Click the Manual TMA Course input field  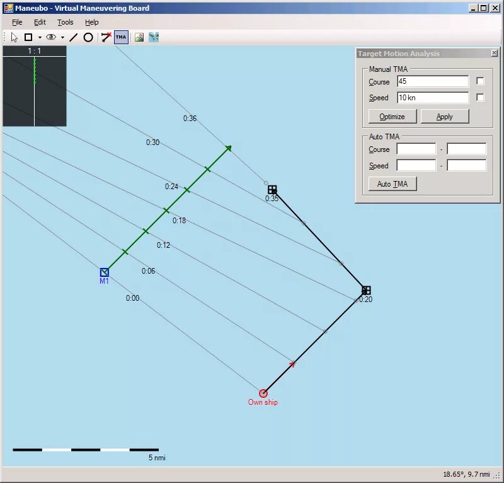432,81
